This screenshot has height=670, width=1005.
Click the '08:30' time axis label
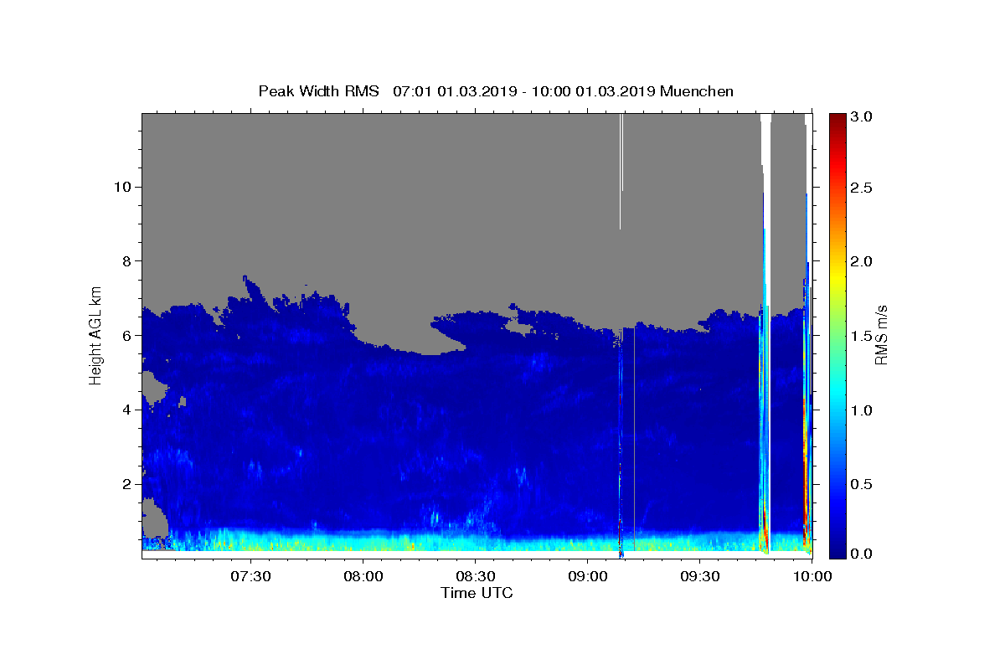pos(476,577)
